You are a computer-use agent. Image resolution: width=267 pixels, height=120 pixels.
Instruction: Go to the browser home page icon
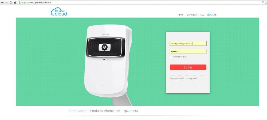pyautogui.click(x=15, y=3)
